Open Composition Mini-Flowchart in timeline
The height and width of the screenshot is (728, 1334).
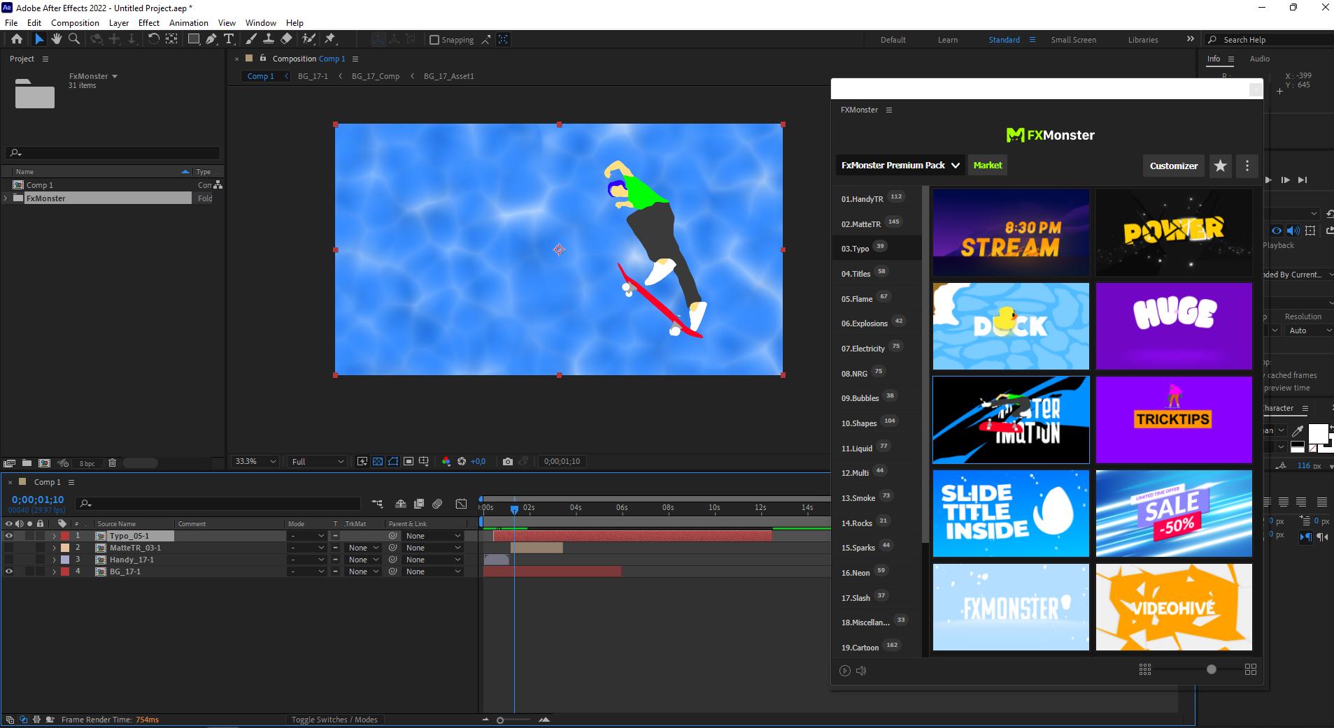click(378, 503)
